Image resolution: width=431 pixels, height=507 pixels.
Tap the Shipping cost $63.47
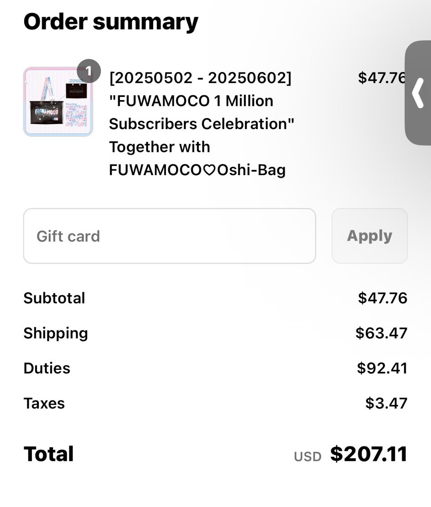382,333
